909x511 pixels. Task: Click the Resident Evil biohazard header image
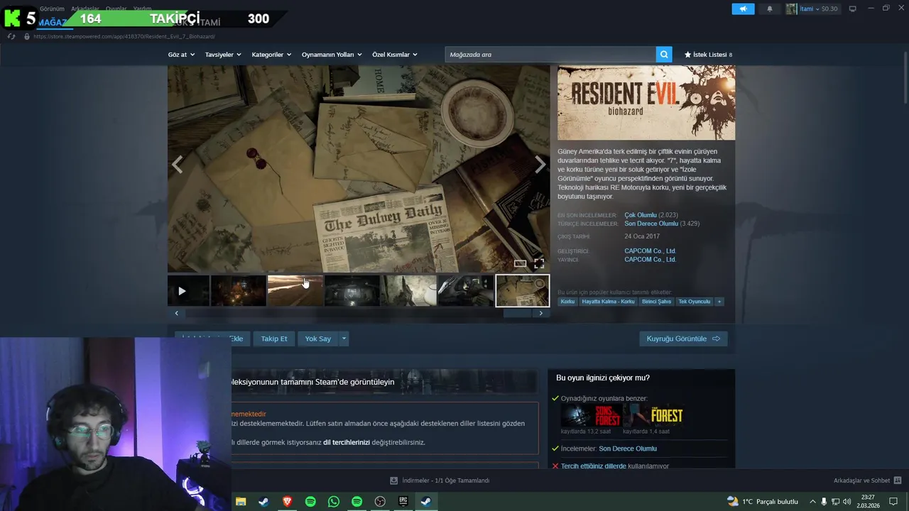pyautogui.click(x=646, y=103)
